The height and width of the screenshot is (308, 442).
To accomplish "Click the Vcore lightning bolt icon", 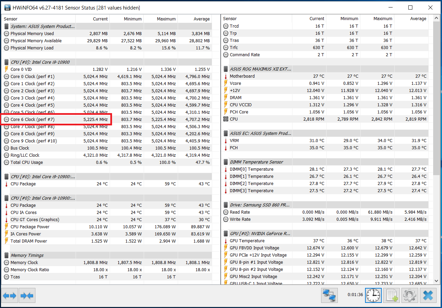I will (225, 83).
